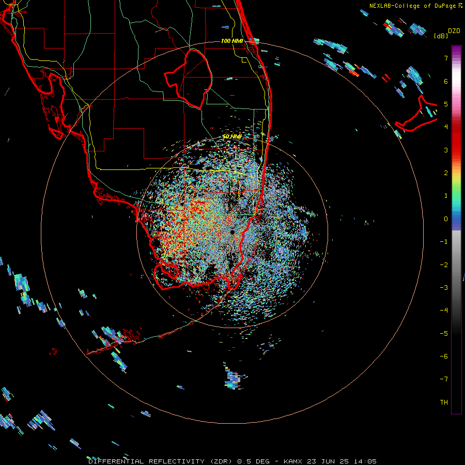Click the scale value 6
The width and height of the screenshot is (465, 465).
(446, 81)
